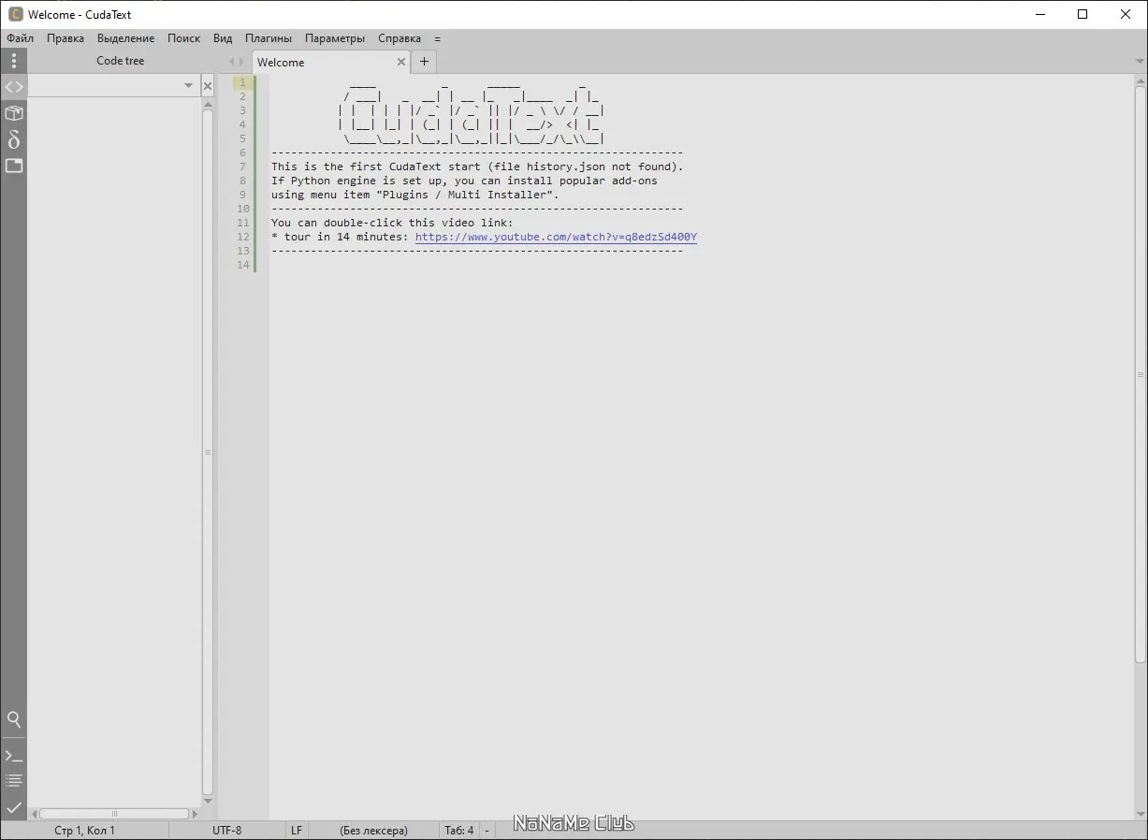Show the Code tree panel icon

click(x=14, y=87)
